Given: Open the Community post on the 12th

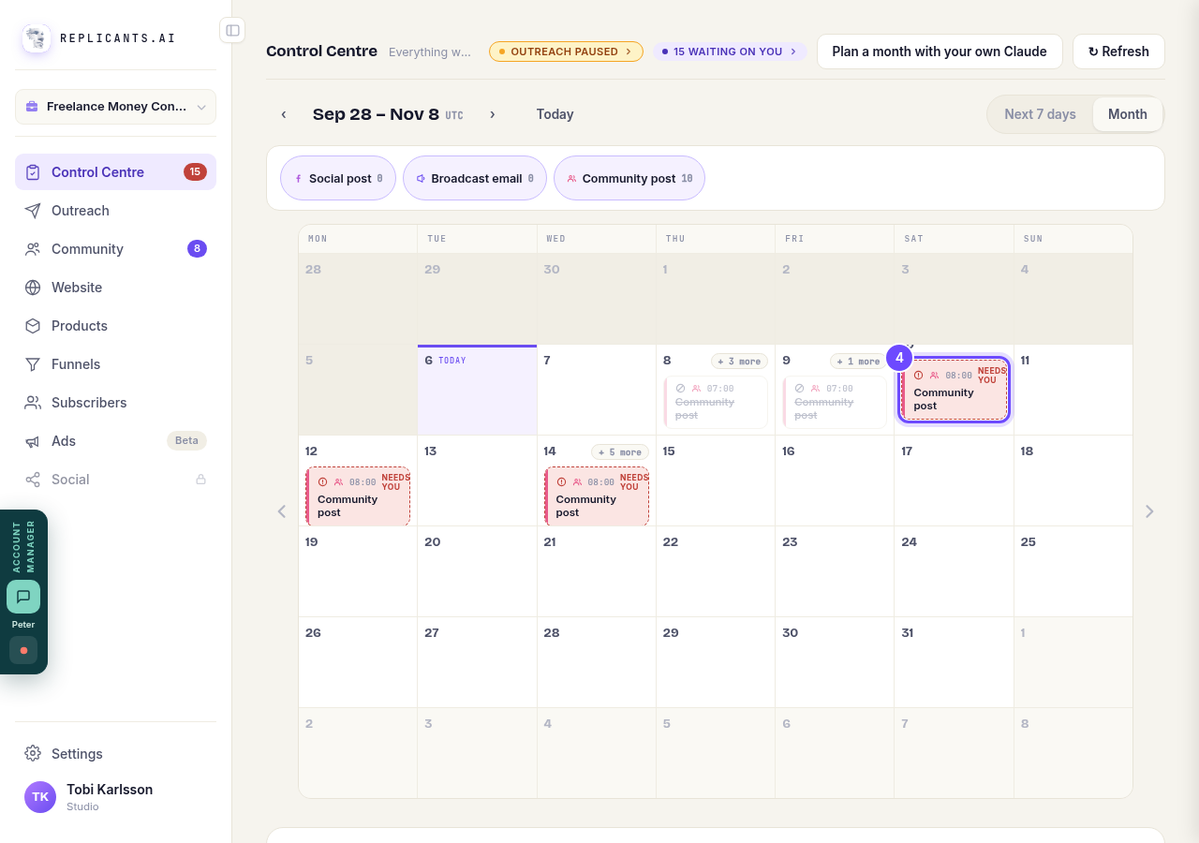Looking at the screenshot, I should 358,496.
